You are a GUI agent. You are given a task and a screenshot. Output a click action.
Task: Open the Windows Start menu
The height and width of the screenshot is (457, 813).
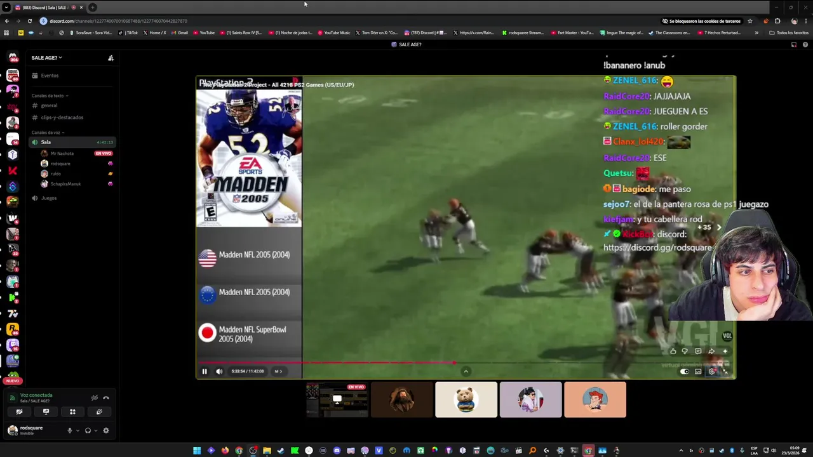click(x=197, y=451)
